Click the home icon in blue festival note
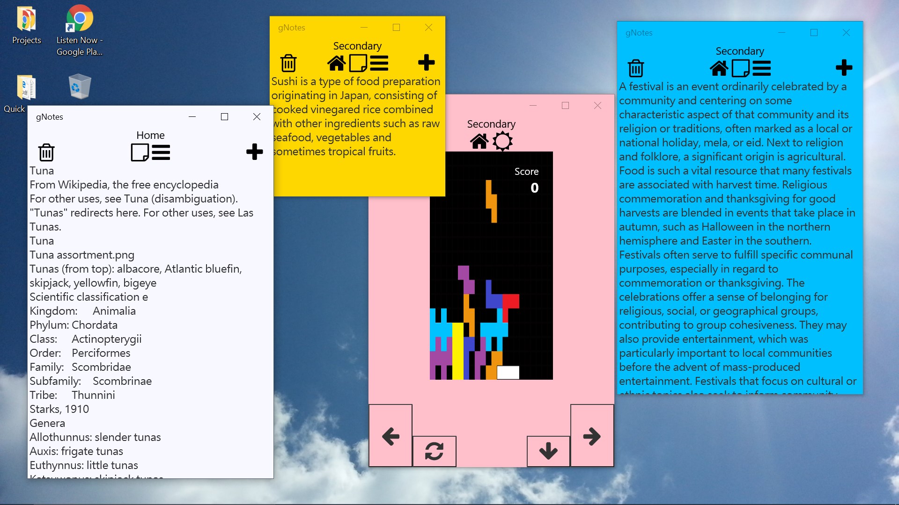The image size is (899, 505). coord(719,68)
